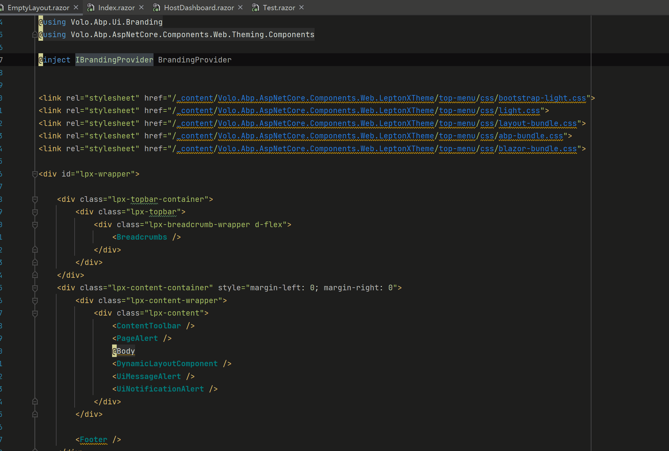Click the layout-bundle.css path link

click(538, 123)
